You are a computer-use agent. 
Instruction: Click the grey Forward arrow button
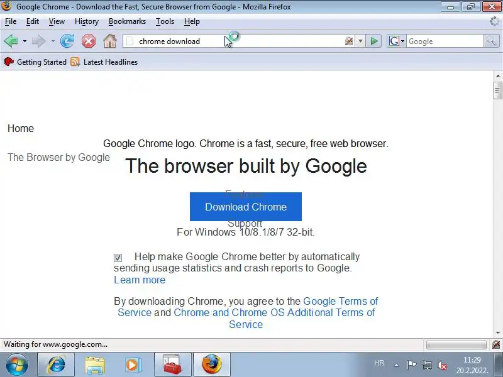coord(39,41)
